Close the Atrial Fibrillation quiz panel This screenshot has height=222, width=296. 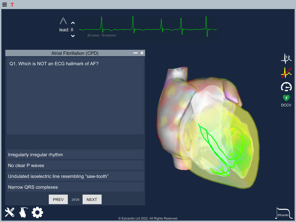tap(142, 53)
